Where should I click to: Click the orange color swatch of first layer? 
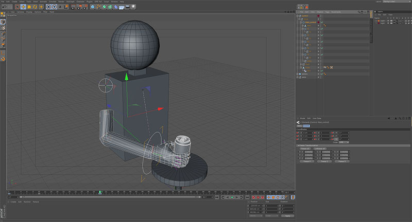[379, 21]
